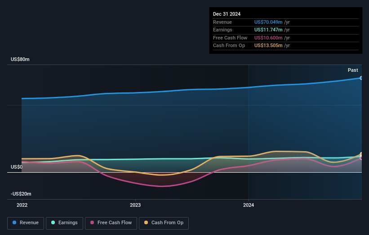Toggle the Cash From Op legend button

[x=164, y=223]
